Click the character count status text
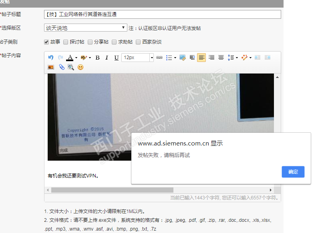Viewport: 326px width, 233px height. (x=224, y=198)
